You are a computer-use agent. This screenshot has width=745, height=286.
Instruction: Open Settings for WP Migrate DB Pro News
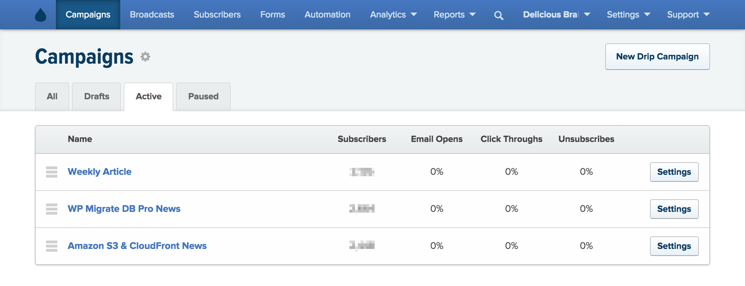click(674, 209)
